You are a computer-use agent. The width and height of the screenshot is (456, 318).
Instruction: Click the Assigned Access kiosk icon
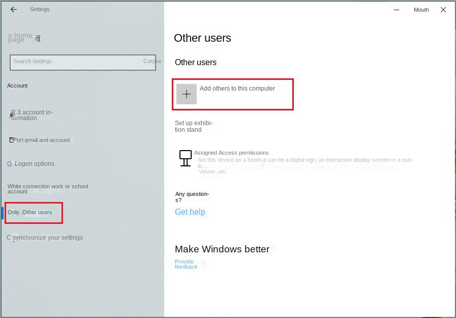pyautogui.click(x=186, y=158)
